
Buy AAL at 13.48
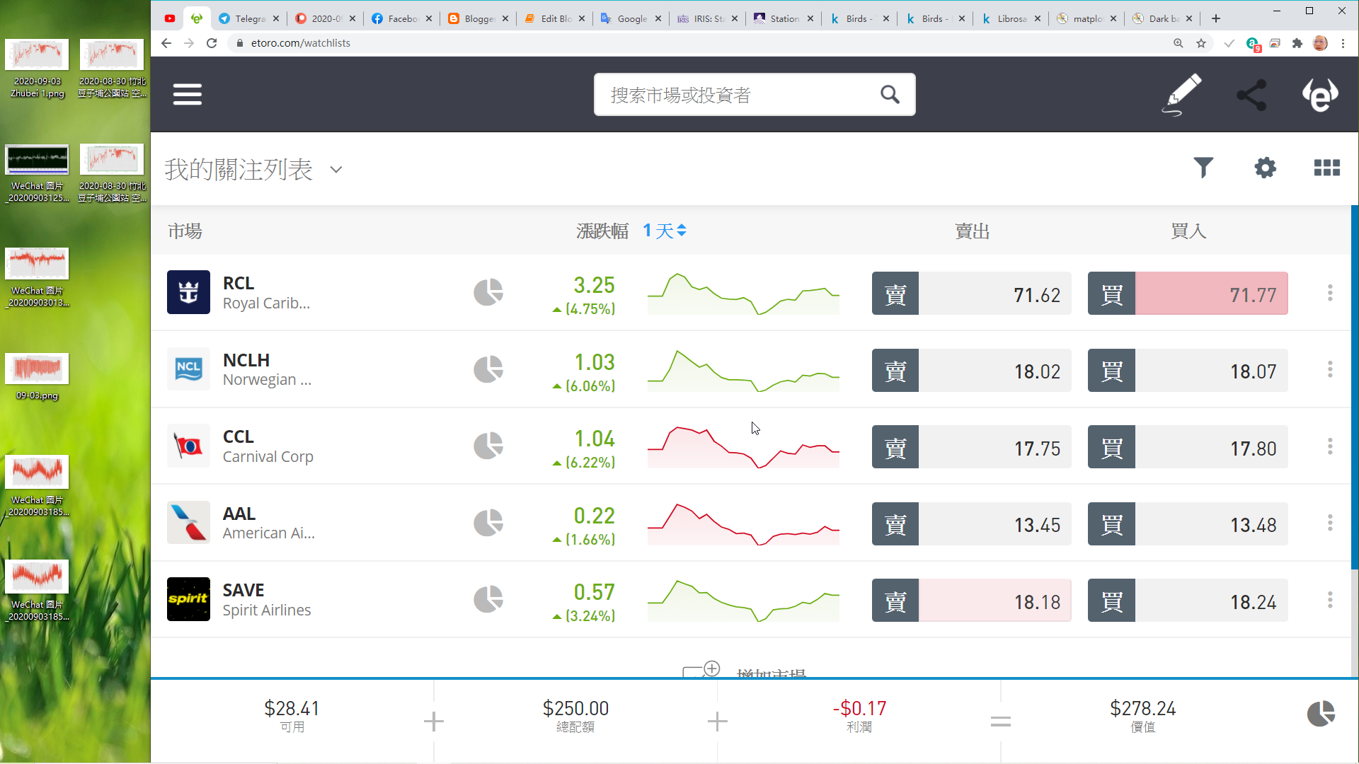(x=1188, y=523)
